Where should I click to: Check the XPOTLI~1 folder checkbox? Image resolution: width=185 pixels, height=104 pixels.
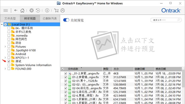tap(9, 58)
